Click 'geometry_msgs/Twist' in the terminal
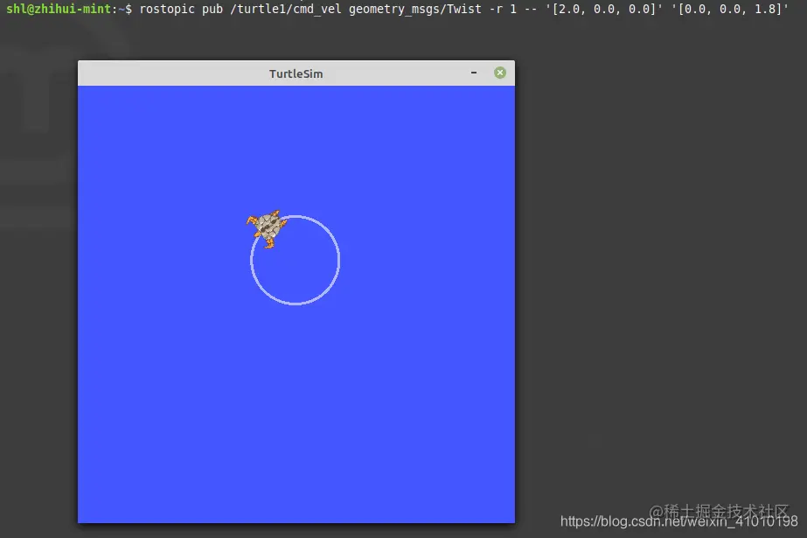Image resolution: width=807 pixels, height=538 pixels. [x=414, y=9]
